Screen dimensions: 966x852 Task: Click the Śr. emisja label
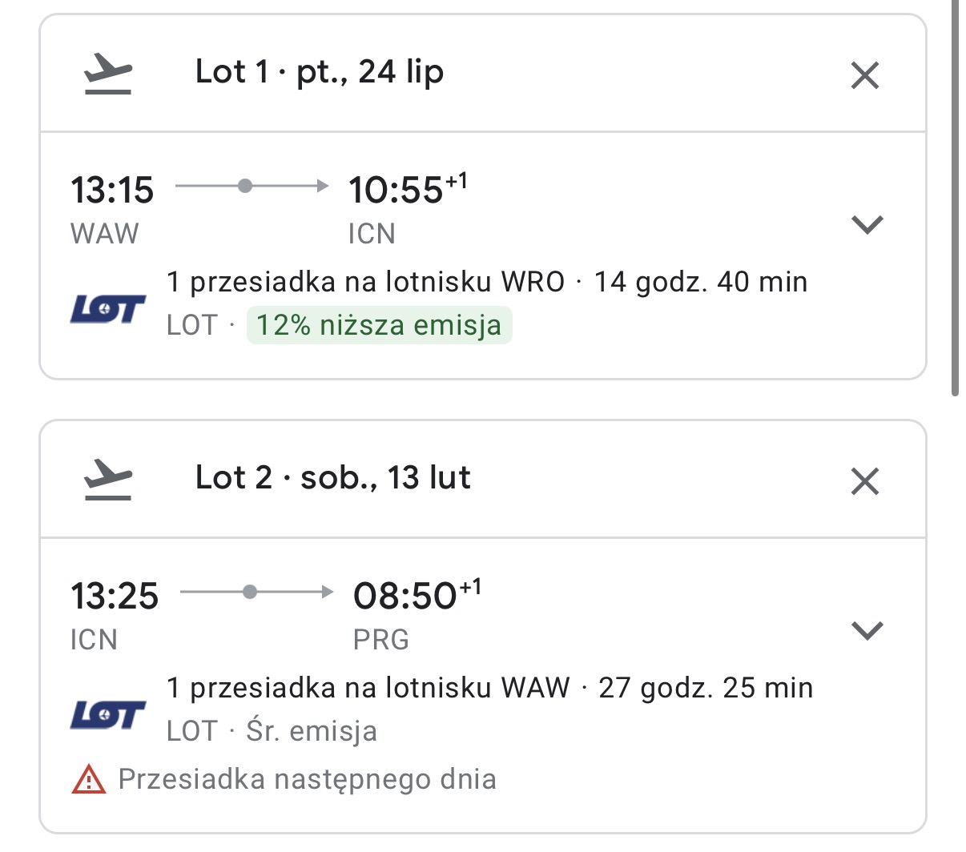312,731
